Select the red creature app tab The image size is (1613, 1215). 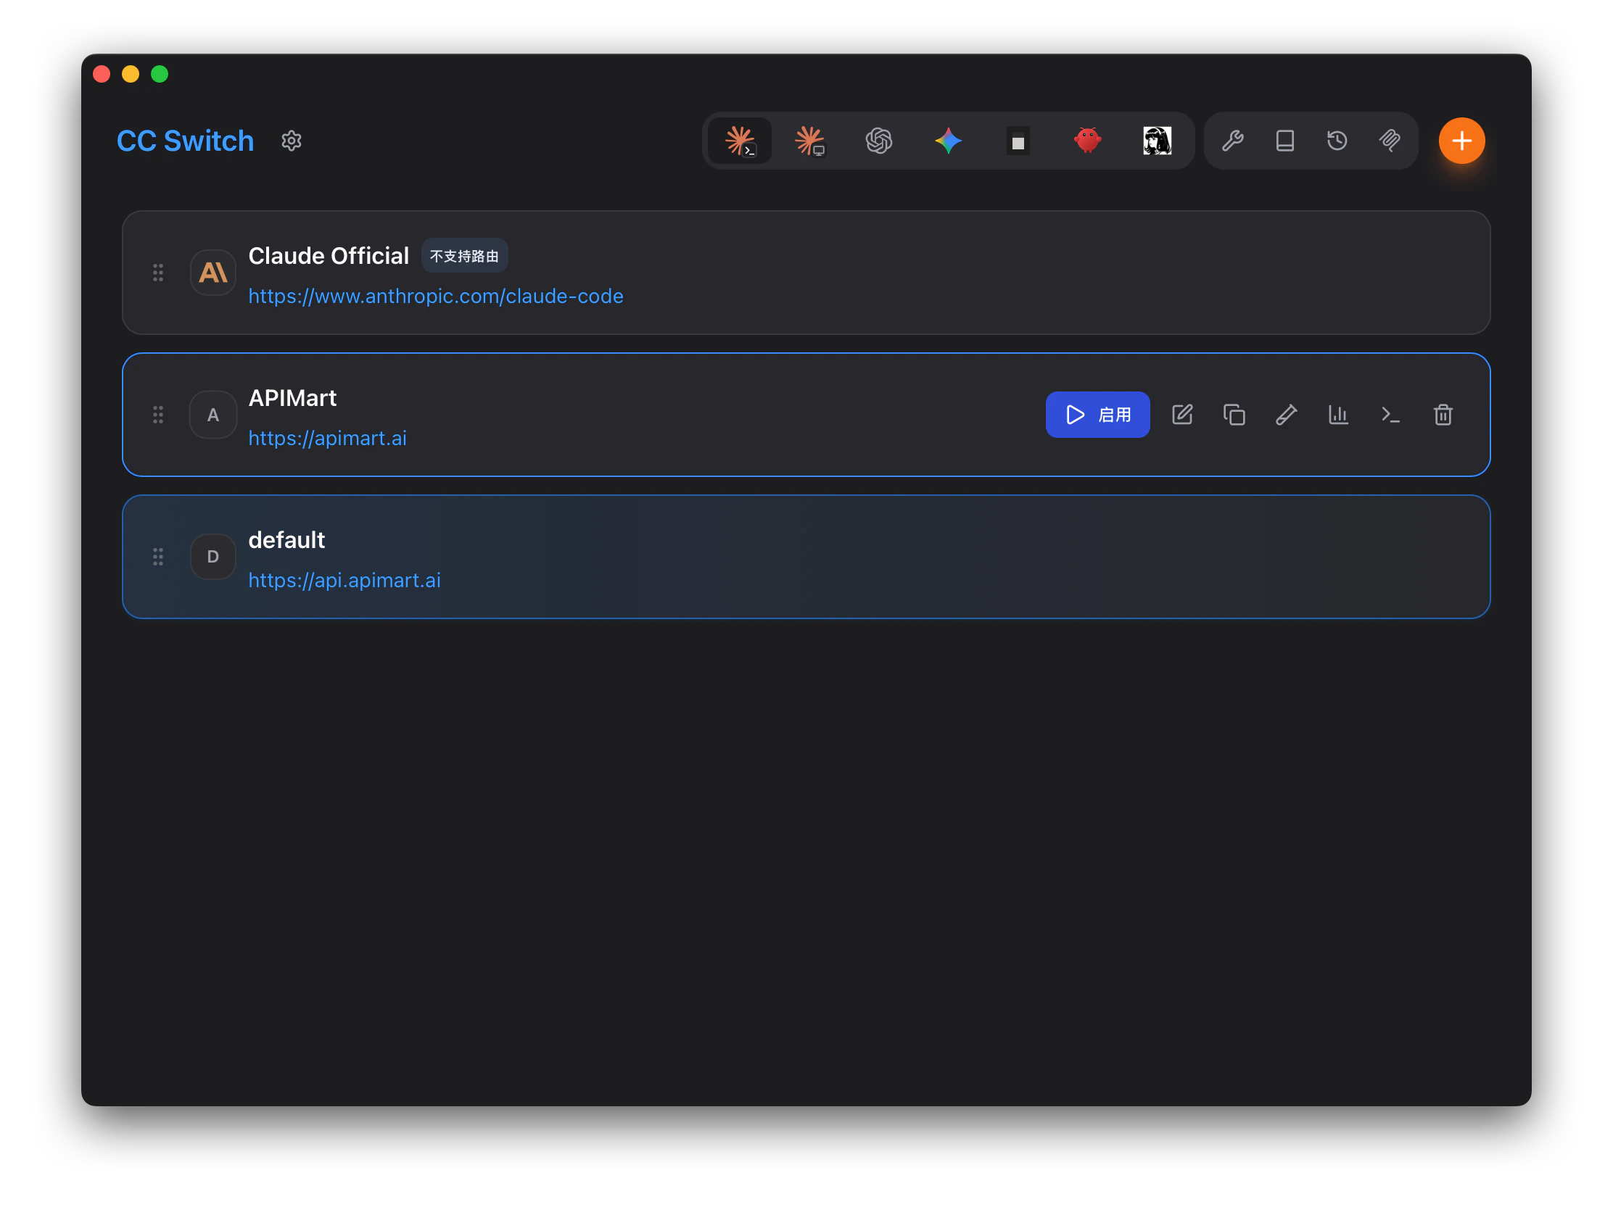click(1087, 141)
